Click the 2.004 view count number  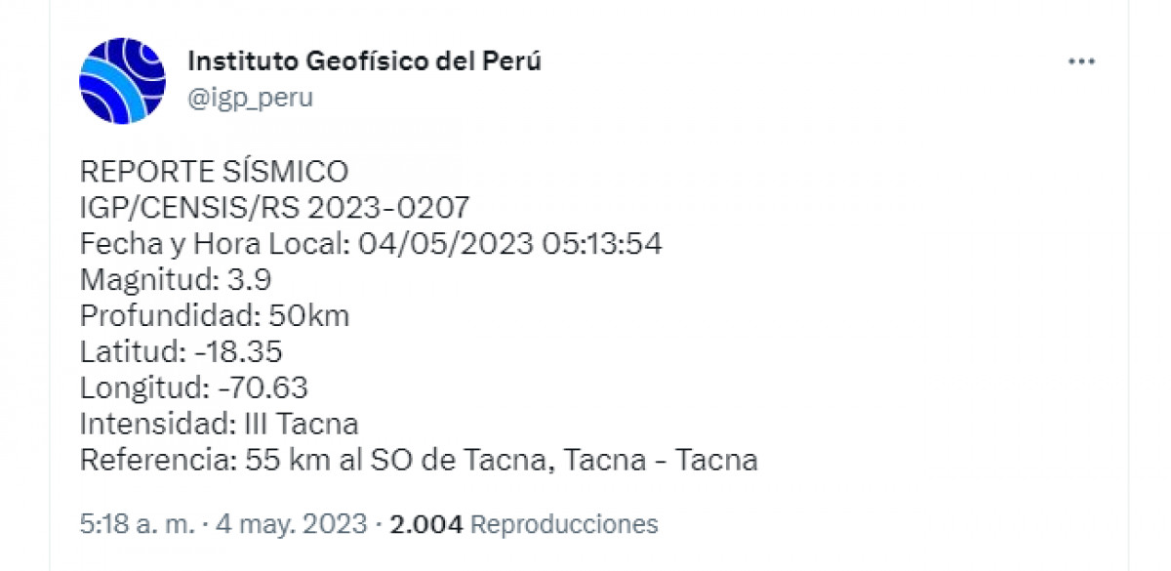tap(425, 524)
